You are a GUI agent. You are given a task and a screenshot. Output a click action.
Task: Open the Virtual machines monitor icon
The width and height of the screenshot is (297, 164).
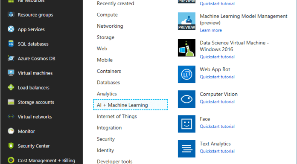[11, 73]
